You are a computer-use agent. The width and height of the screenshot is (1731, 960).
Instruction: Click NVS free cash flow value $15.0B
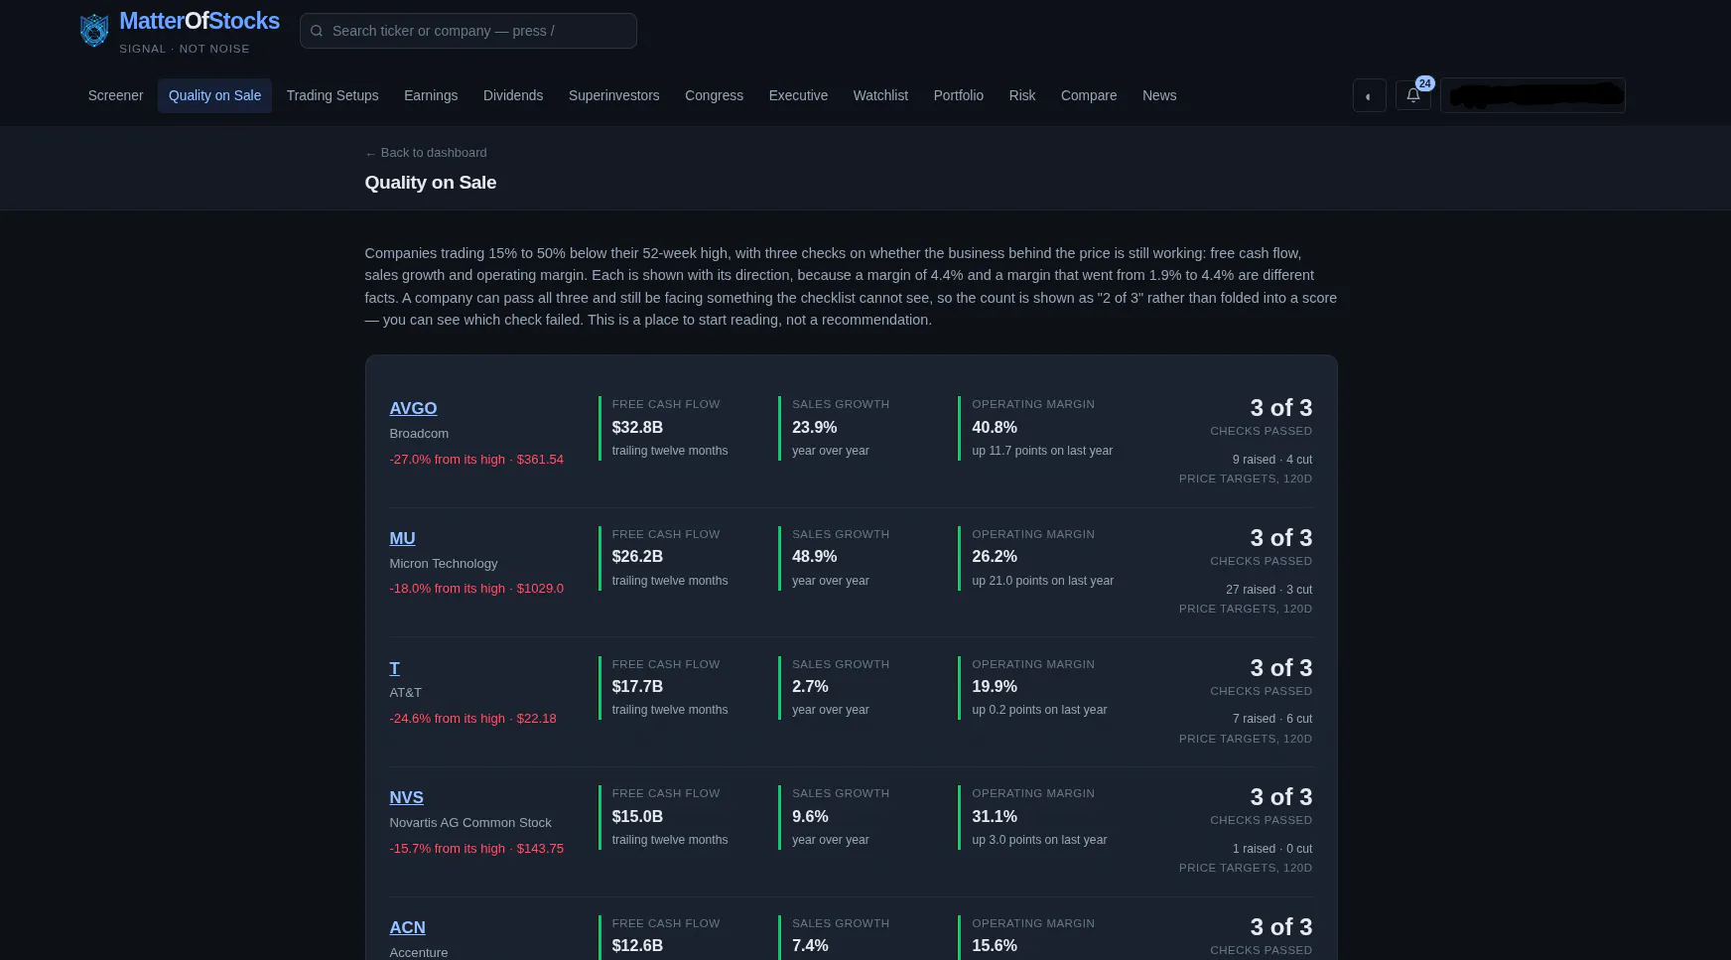click(637, 816)
